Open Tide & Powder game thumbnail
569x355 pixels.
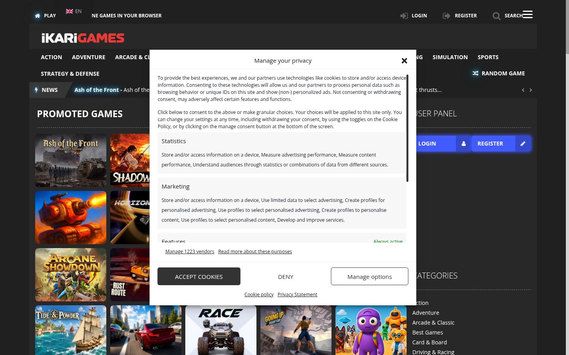pos(71,330)
